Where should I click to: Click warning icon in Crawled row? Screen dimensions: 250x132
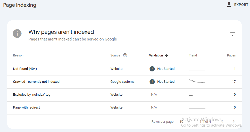click(152, 82)
